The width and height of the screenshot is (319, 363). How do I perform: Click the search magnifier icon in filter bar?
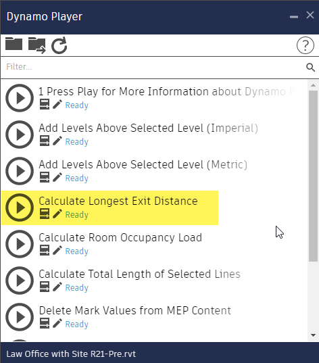pos(310,68)
